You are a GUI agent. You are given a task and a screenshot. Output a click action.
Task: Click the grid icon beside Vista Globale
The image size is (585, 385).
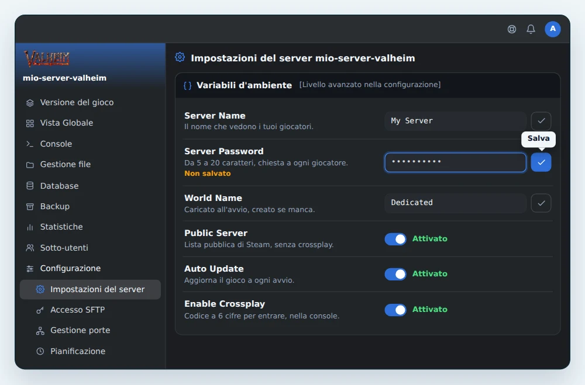(x=30, y=123)
